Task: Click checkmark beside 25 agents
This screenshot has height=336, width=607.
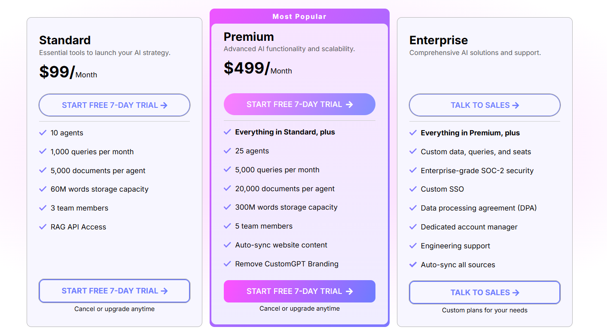Action: pyautogui.click(x=227, y=151)
